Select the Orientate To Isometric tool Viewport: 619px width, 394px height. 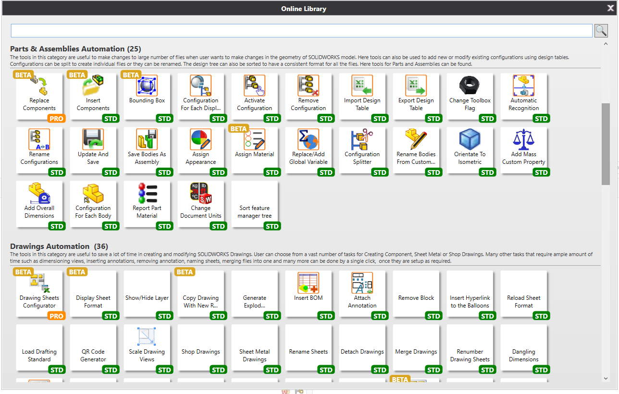470,150
